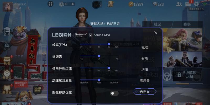The height and width of the screenshot is (105, 210).
Task: Open the 仓库 warehouse icon
Action: (7, 31)
